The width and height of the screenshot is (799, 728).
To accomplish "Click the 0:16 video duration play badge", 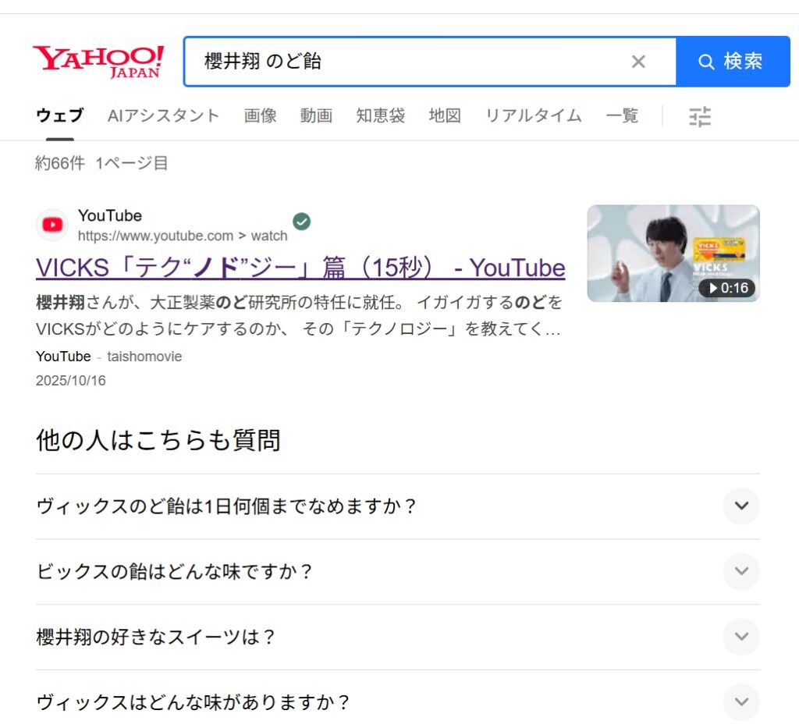I will (726, 288).
